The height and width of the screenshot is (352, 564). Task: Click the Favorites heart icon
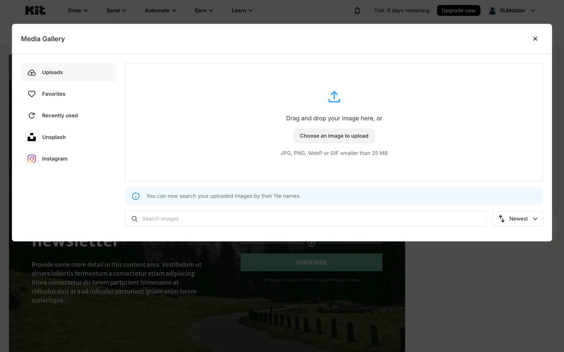click(32, 94)
